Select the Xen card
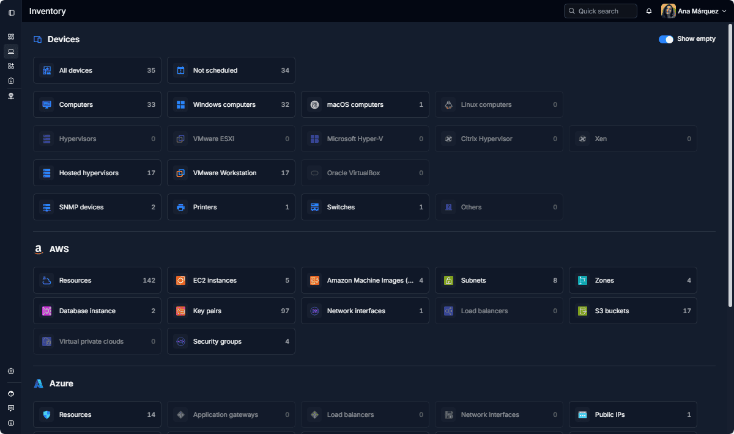 point(633,139)
